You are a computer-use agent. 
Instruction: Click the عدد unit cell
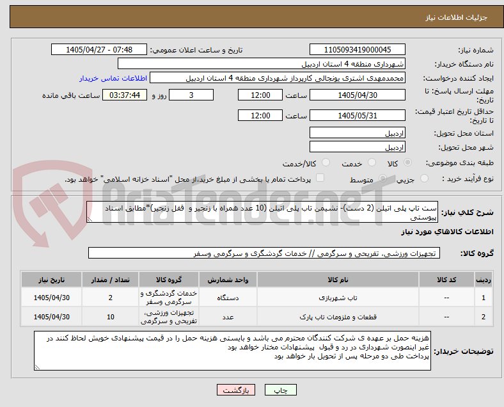(228, 317)
